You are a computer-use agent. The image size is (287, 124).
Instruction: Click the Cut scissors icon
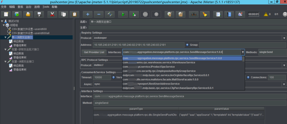[x=52, y=14]
